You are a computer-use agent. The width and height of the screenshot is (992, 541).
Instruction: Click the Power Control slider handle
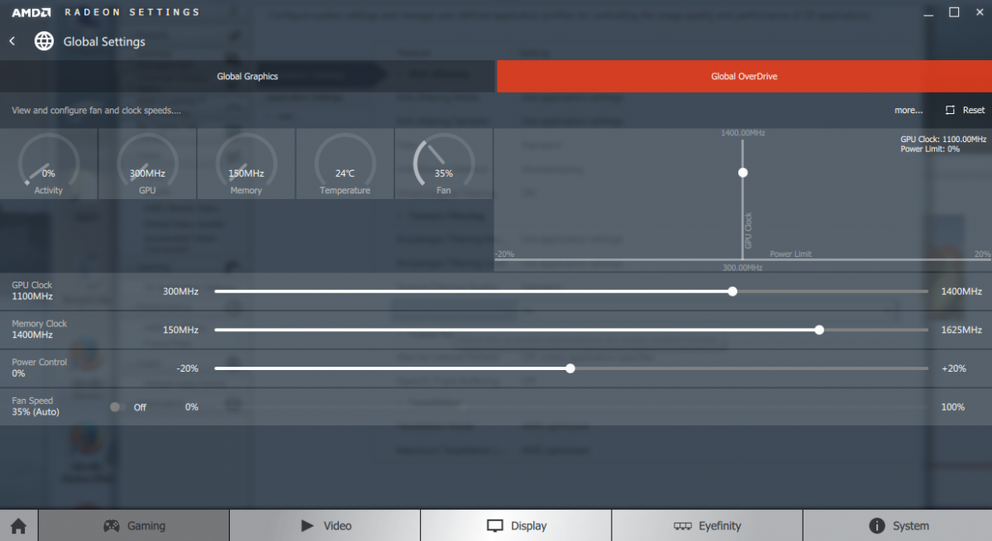tap(570, 368)
